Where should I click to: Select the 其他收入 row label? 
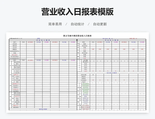click(x=16, y=87)
